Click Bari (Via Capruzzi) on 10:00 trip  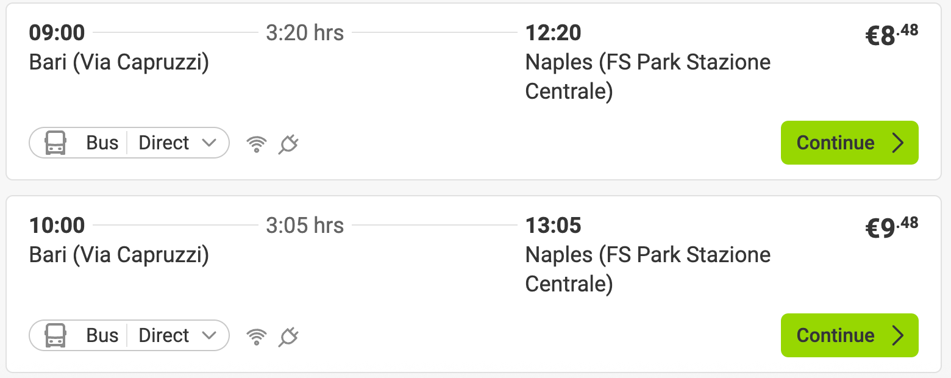[x=119, y=255]
